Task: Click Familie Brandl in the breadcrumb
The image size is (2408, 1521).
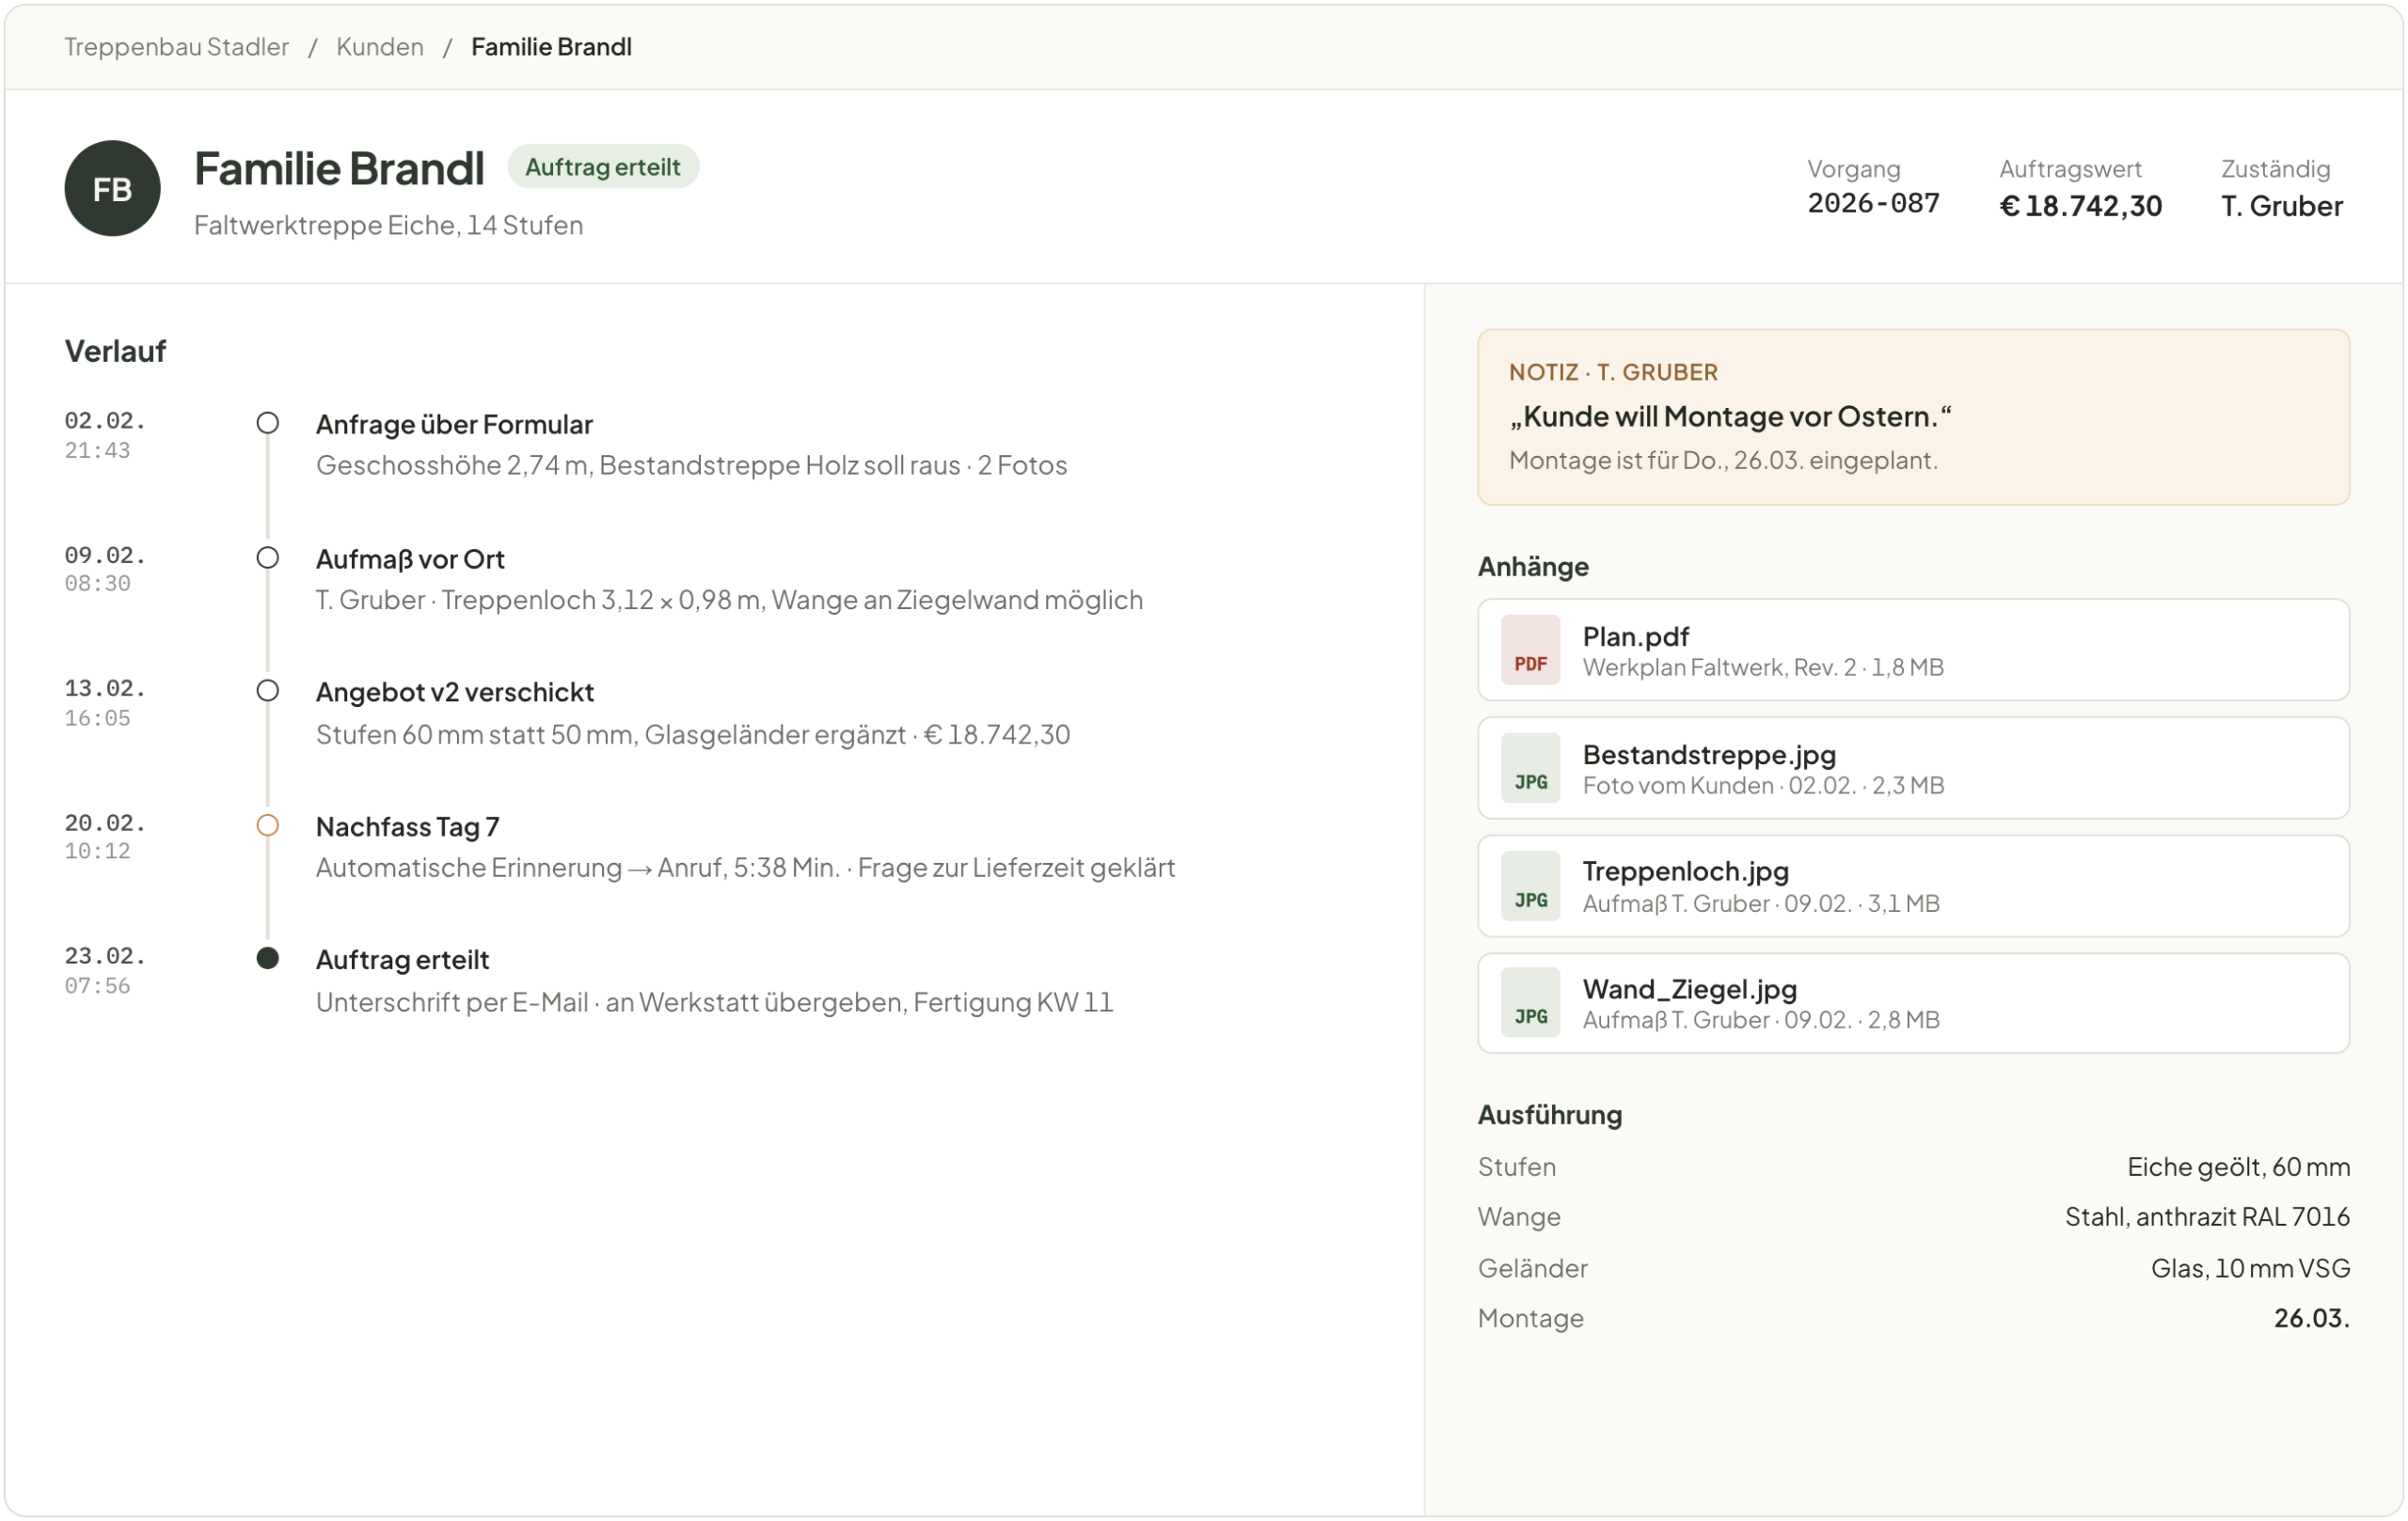Action: point(551,47)
